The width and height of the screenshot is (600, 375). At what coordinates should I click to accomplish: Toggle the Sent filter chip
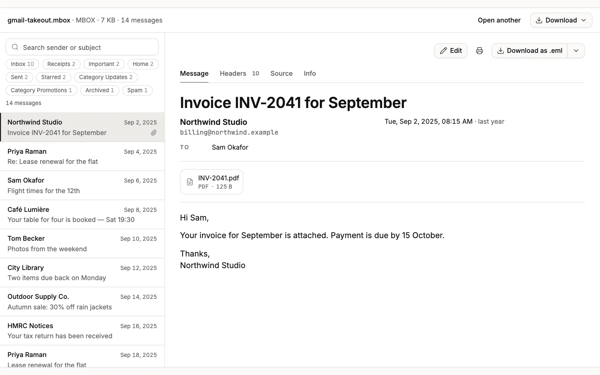click(x=19, y=77)
